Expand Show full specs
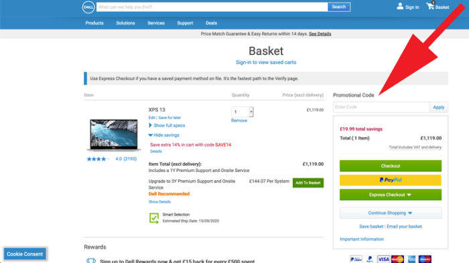This screenshot has height=263, width=469. pos(167,125)
